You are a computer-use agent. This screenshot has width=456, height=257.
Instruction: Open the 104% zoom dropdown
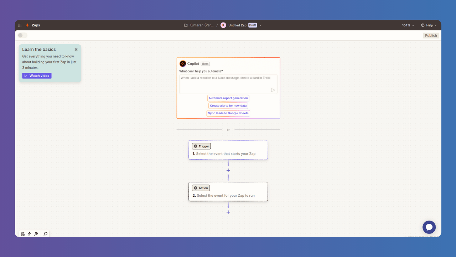(x=408, y=25)
